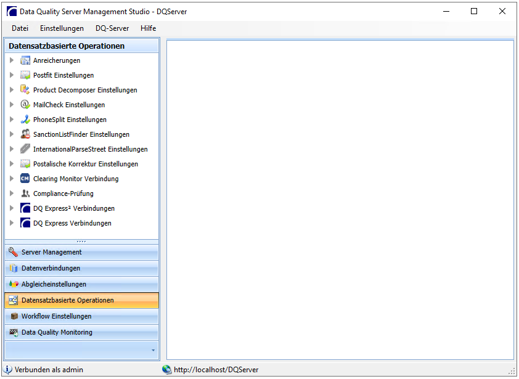
Task: Open the Einstellungen menu
Action: coord(62,28)
